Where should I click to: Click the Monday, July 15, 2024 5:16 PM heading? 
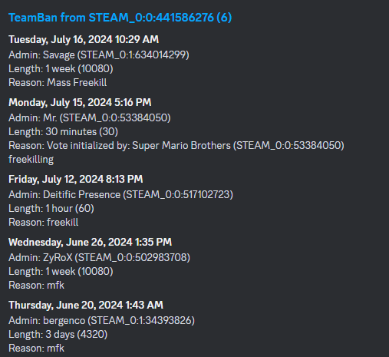pyautogui.click(x=80, y=103)
